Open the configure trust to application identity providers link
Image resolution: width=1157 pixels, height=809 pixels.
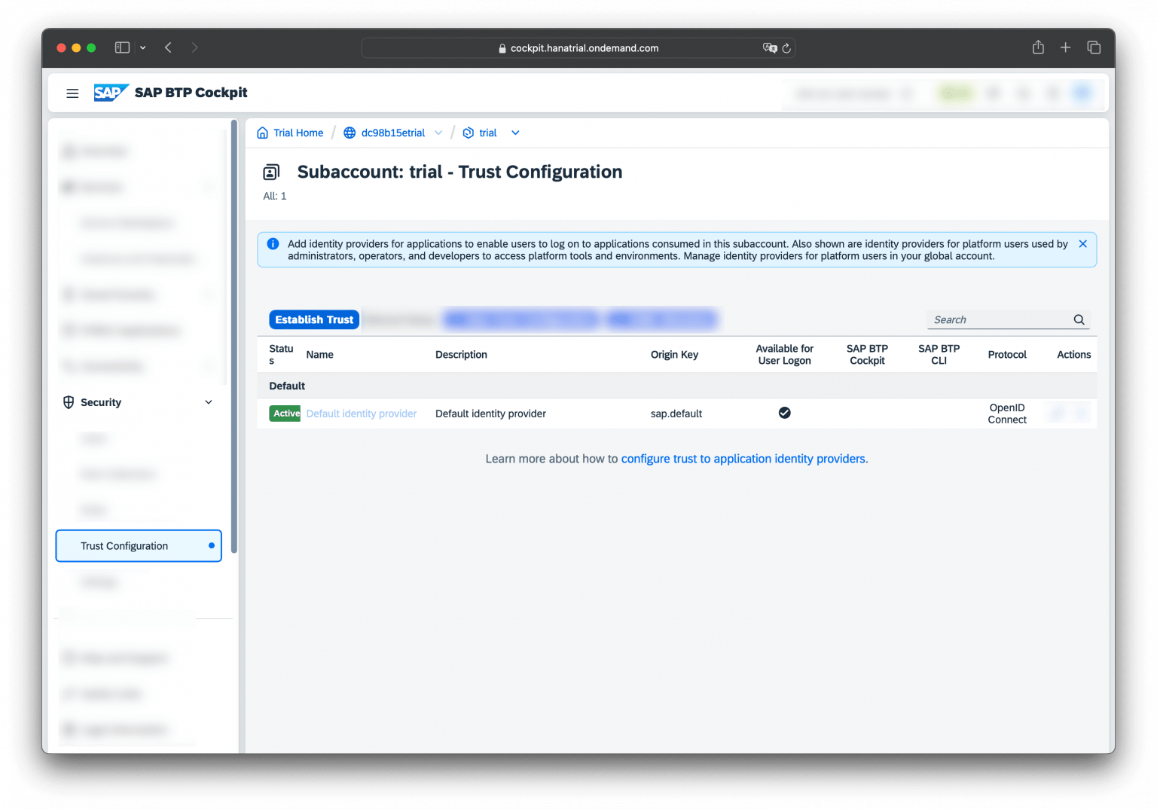pos(743,459)
